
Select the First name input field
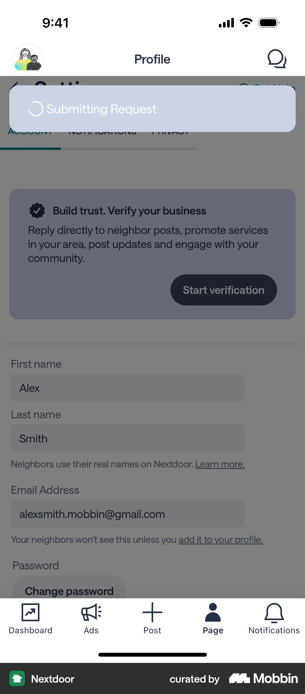[127, 387]
